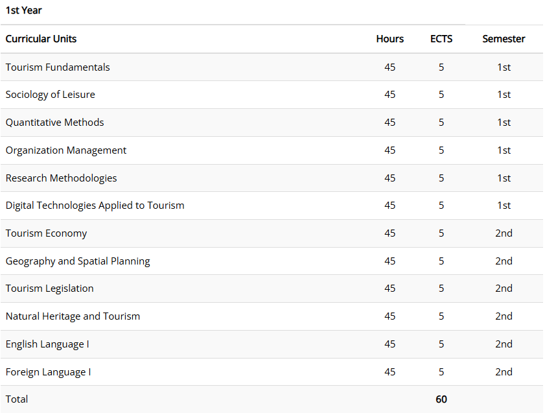Open the Organization Management unit
This screenshot has width=545, height=413.
[66, 150]
